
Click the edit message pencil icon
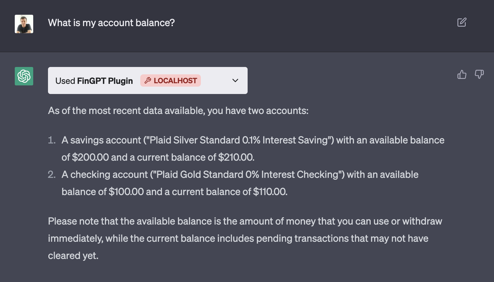pos(462,22)
